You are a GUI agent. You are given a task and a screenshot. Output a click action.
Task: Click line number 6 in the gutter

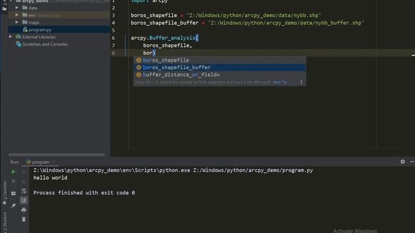(113, 38)
